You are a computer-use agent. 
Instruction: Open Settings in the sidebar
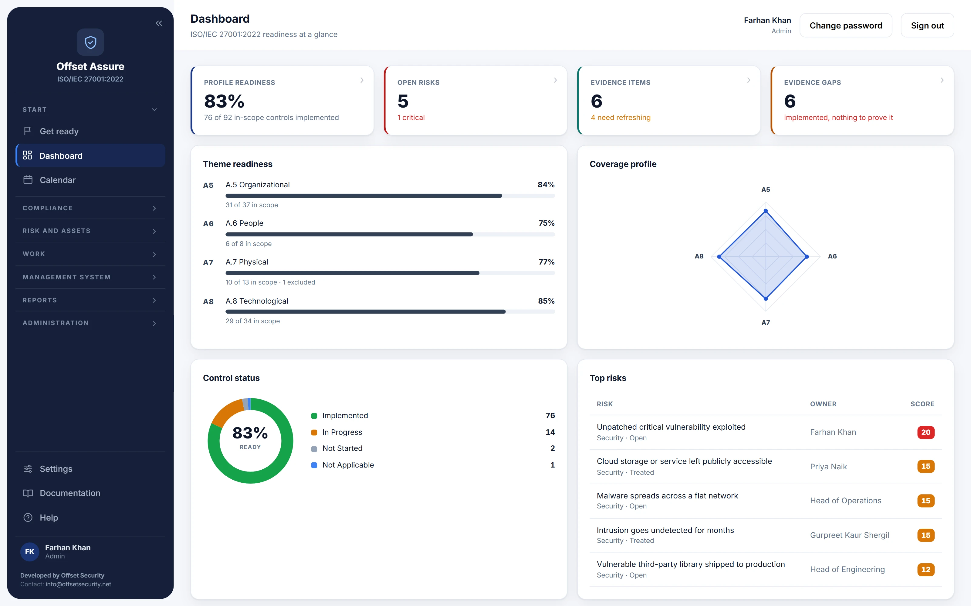click(x=90, y=468)
